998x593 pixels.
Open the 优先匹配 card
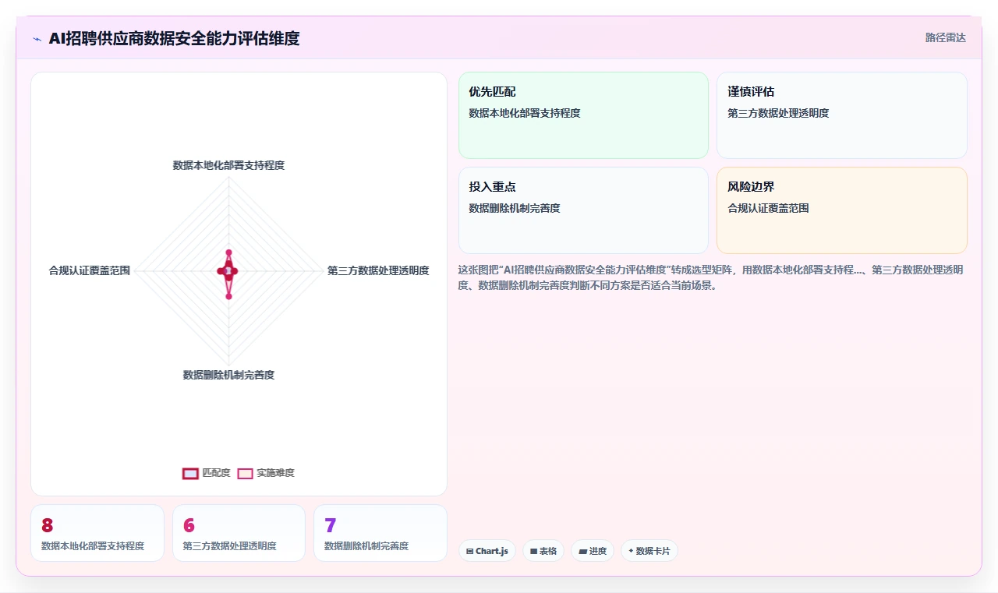pyautogui.click(x=583, y=115)
